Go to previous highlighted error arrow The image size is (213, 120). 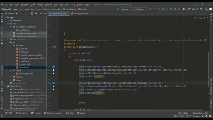(204, 18)
